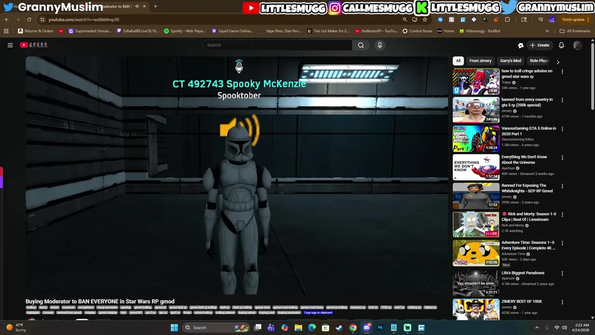This screenshot has height=335, width=595.
Task: Click the Create button
Action: tap(540, 45)
